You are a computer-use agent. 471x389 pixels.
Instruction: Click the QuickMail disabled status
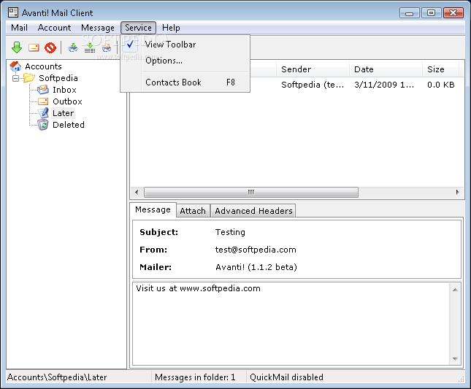tap(286, 377)
